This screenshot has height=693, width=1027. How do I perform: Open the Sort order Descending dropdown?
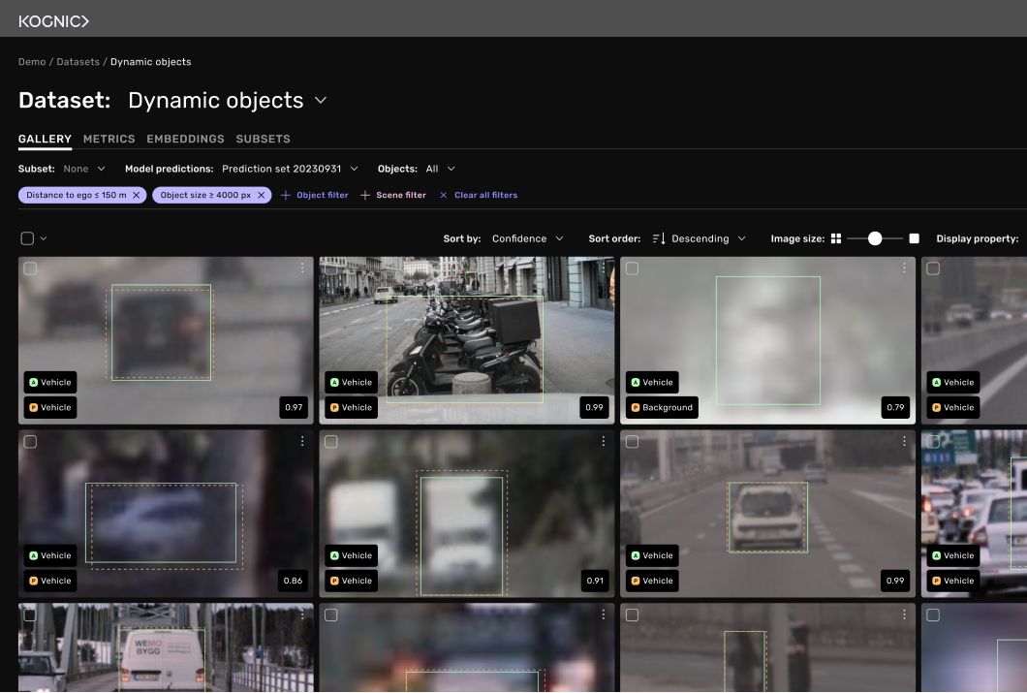699,238
